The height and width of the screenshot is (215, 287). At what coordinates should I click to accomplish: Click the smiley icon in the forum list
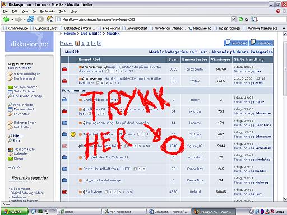tap(73, 134)
